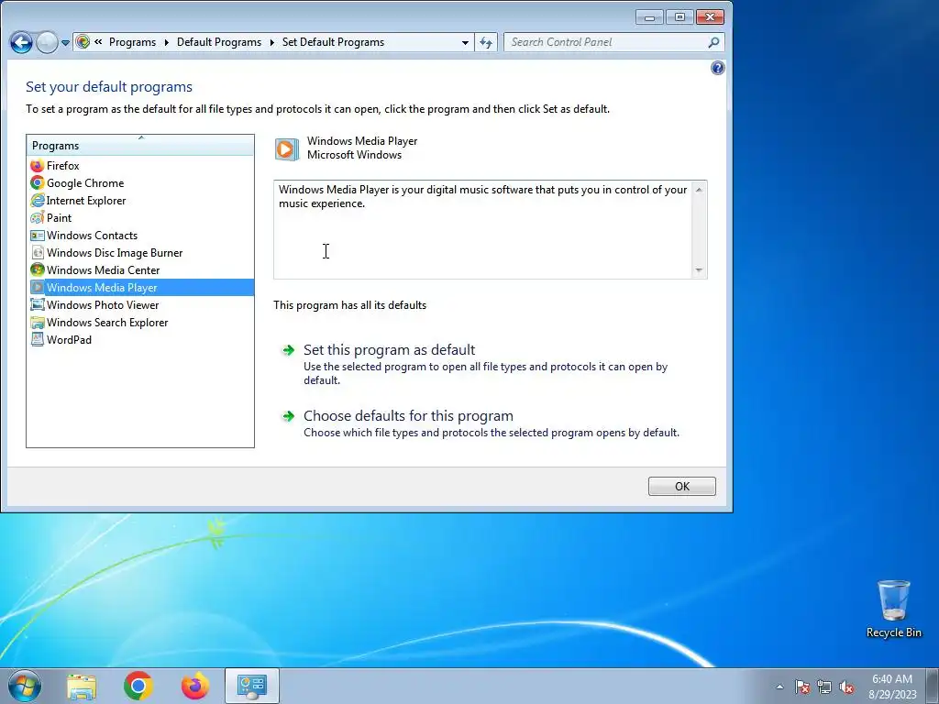Image resolution: width=939 pixels, height=704 pixels.
Task: Click the Paint icon in programs list
Action: coord(37,218)
